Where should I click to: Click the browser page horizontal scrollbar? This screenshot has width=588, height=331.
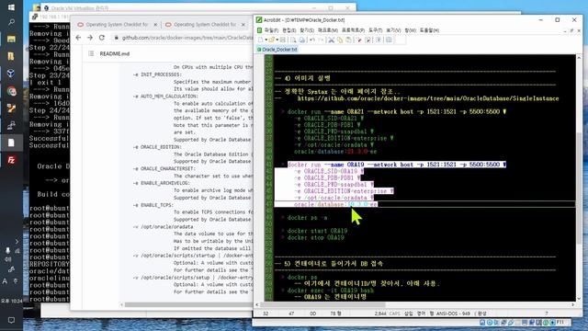[x=189, y=304]
